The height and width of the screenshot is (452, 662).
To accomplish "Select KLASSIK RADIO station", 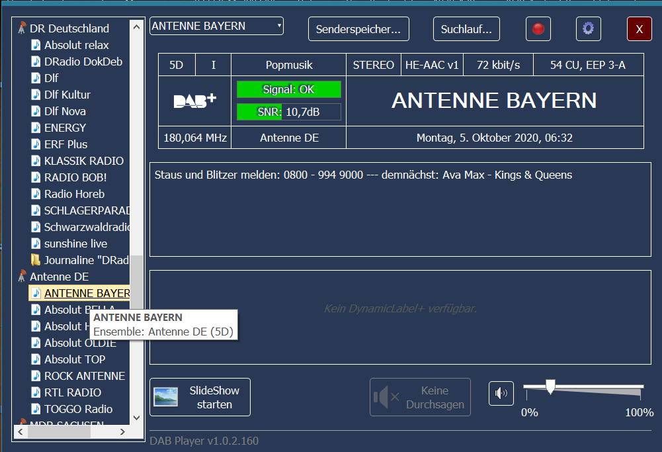I will 83,161.
